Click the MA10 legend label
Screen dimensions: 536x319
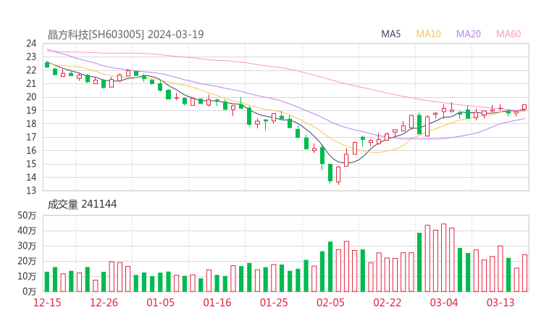(428, 34)
